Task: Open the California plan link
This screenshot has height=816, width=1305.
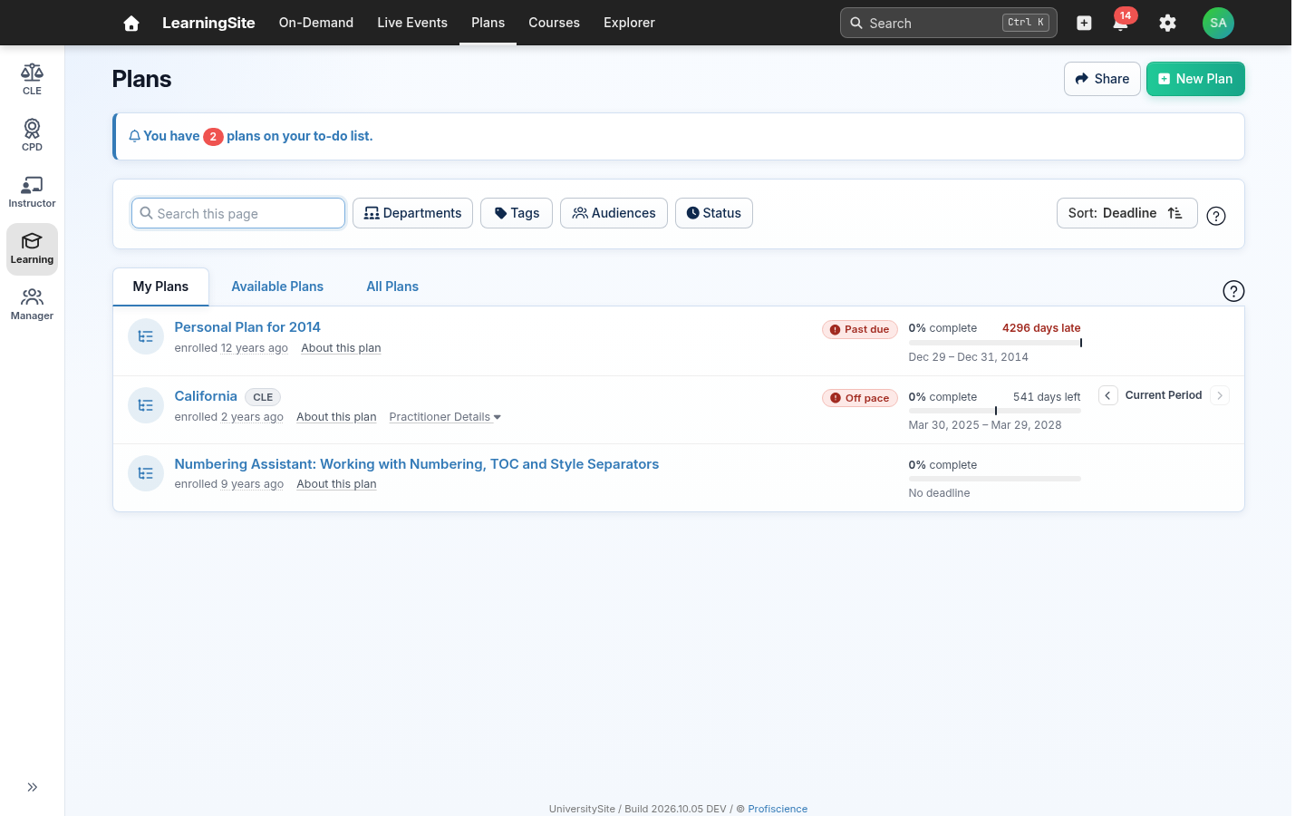Action: [206, 396]
